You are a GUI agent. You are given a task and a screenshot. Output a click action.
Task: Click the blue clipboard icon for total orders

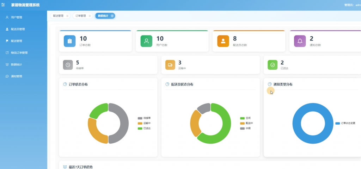[x=69, y=41]
